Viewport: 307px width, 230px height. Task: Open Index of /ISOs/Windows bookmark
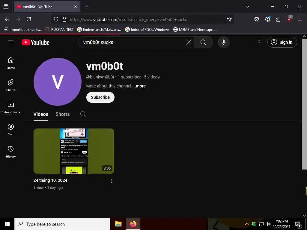click(x=147, y=30)
